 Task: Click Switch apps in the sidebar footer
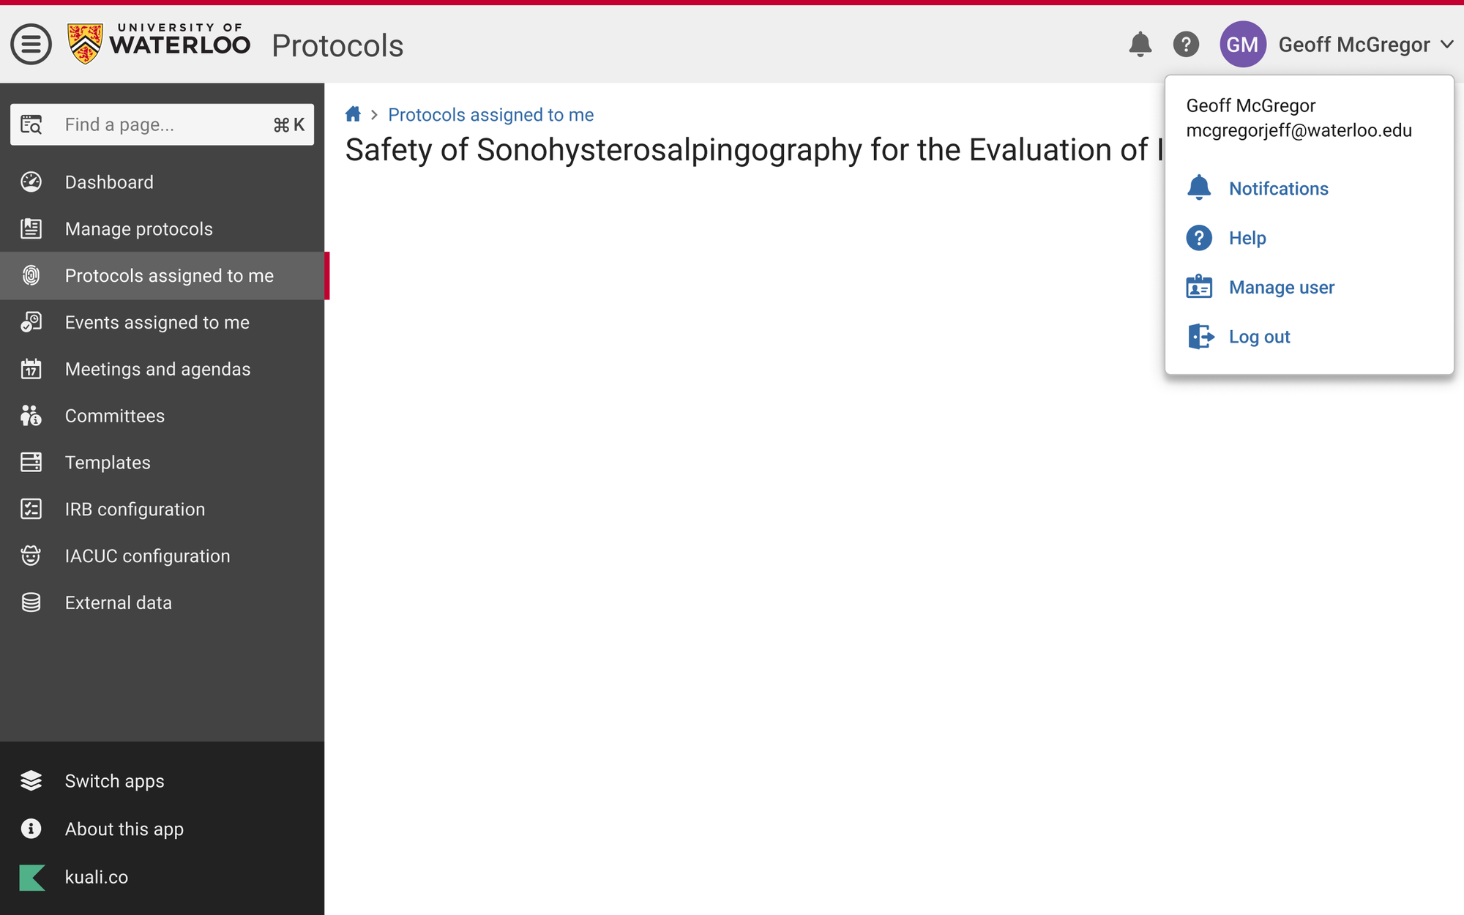pyautogui.click(x=114, y=781)
